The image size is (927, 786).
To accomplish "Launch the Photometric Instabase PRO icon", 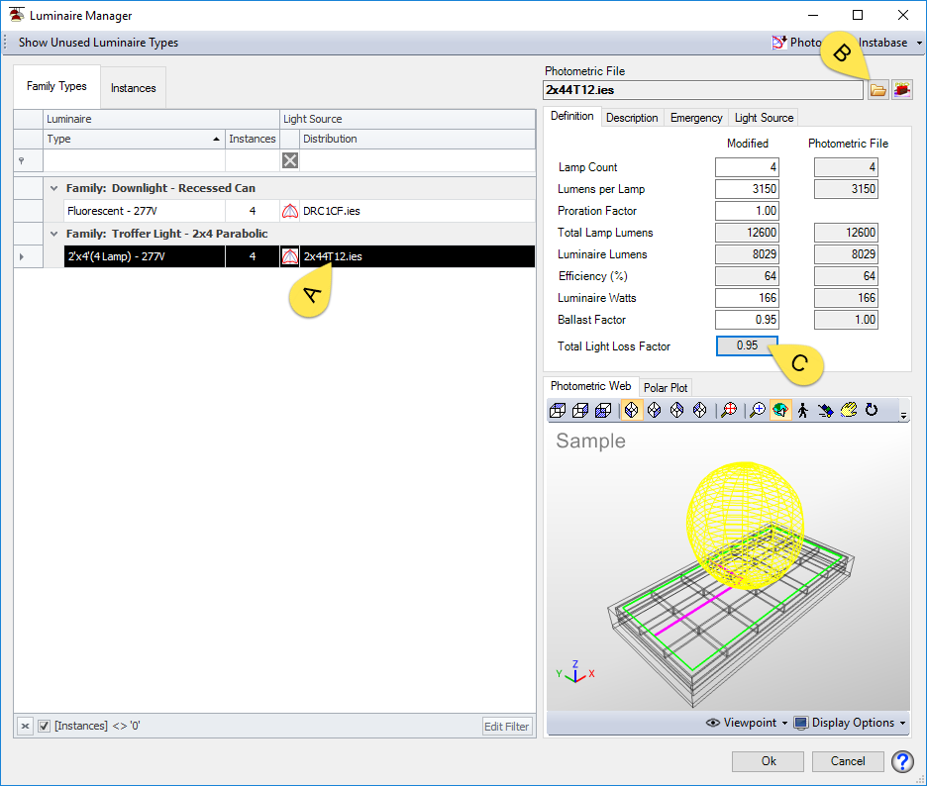I will [x=902, y=89].
